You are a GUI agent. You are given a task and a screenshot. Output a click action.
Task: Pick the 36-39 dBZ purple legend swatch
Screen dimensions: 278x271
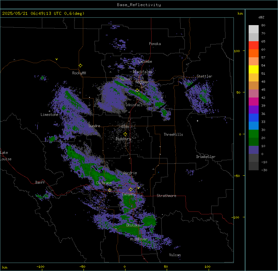click(x=253, y=109)
